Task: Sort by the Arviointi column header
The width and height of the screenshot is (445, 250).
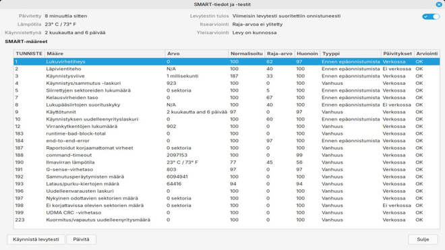Action: 427,53
